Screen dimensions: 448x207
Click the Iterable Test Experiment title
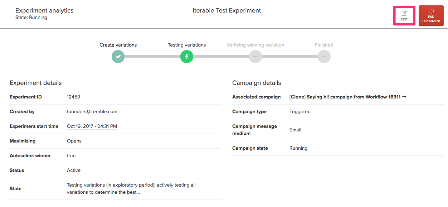pyautogui.click(x=227, y=10)
